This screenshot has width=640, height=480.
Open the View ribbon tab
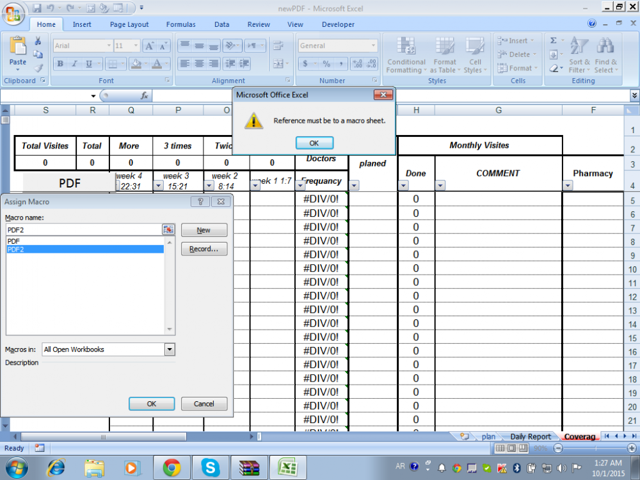[x=295, y=24]
